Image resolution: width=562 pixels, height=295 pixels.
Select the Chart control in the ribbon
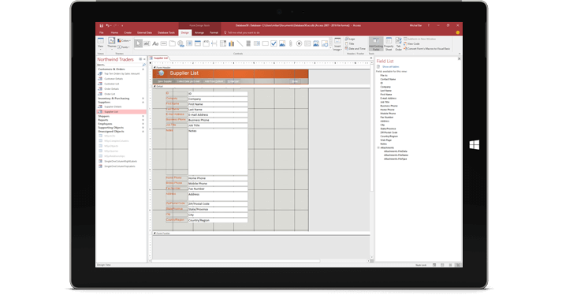231,43
